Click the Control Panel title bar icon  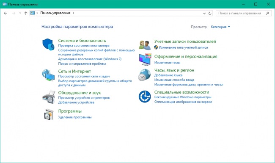coord(5,4)
